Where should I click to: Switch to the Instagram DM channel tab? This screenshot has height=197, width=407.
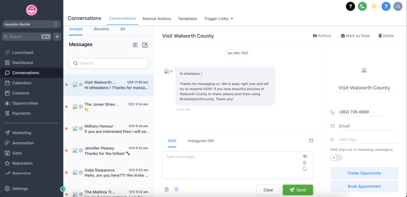(201, 141)
